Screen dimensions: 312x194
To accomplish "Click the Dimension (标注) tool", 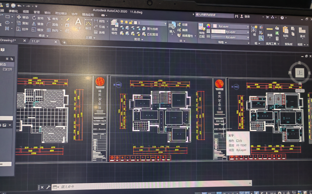I will 88,24.
